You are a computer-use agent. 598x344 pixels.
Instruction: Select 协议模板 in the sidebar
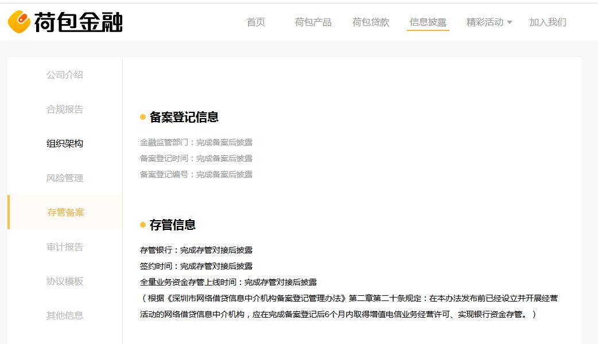(64, 281)
